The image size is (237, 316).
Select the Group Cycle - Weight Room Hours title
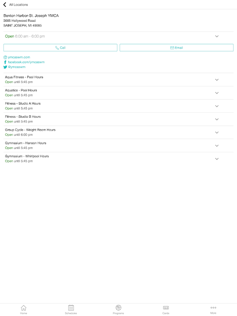pos(30,130)
